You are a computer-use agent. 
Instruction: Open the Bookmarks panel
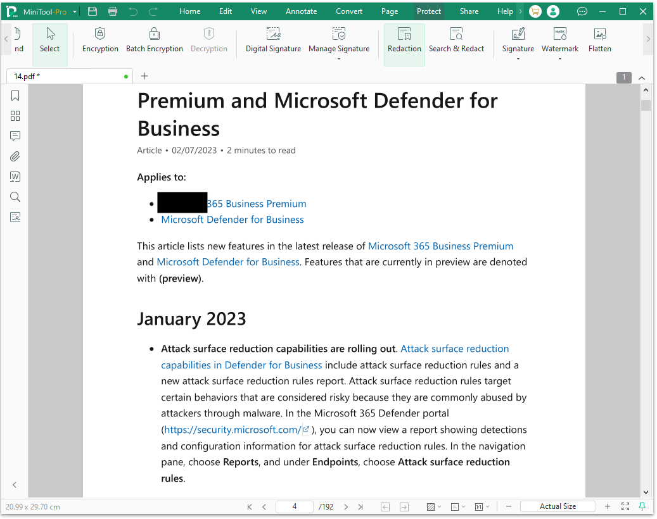tap(15, 96)
